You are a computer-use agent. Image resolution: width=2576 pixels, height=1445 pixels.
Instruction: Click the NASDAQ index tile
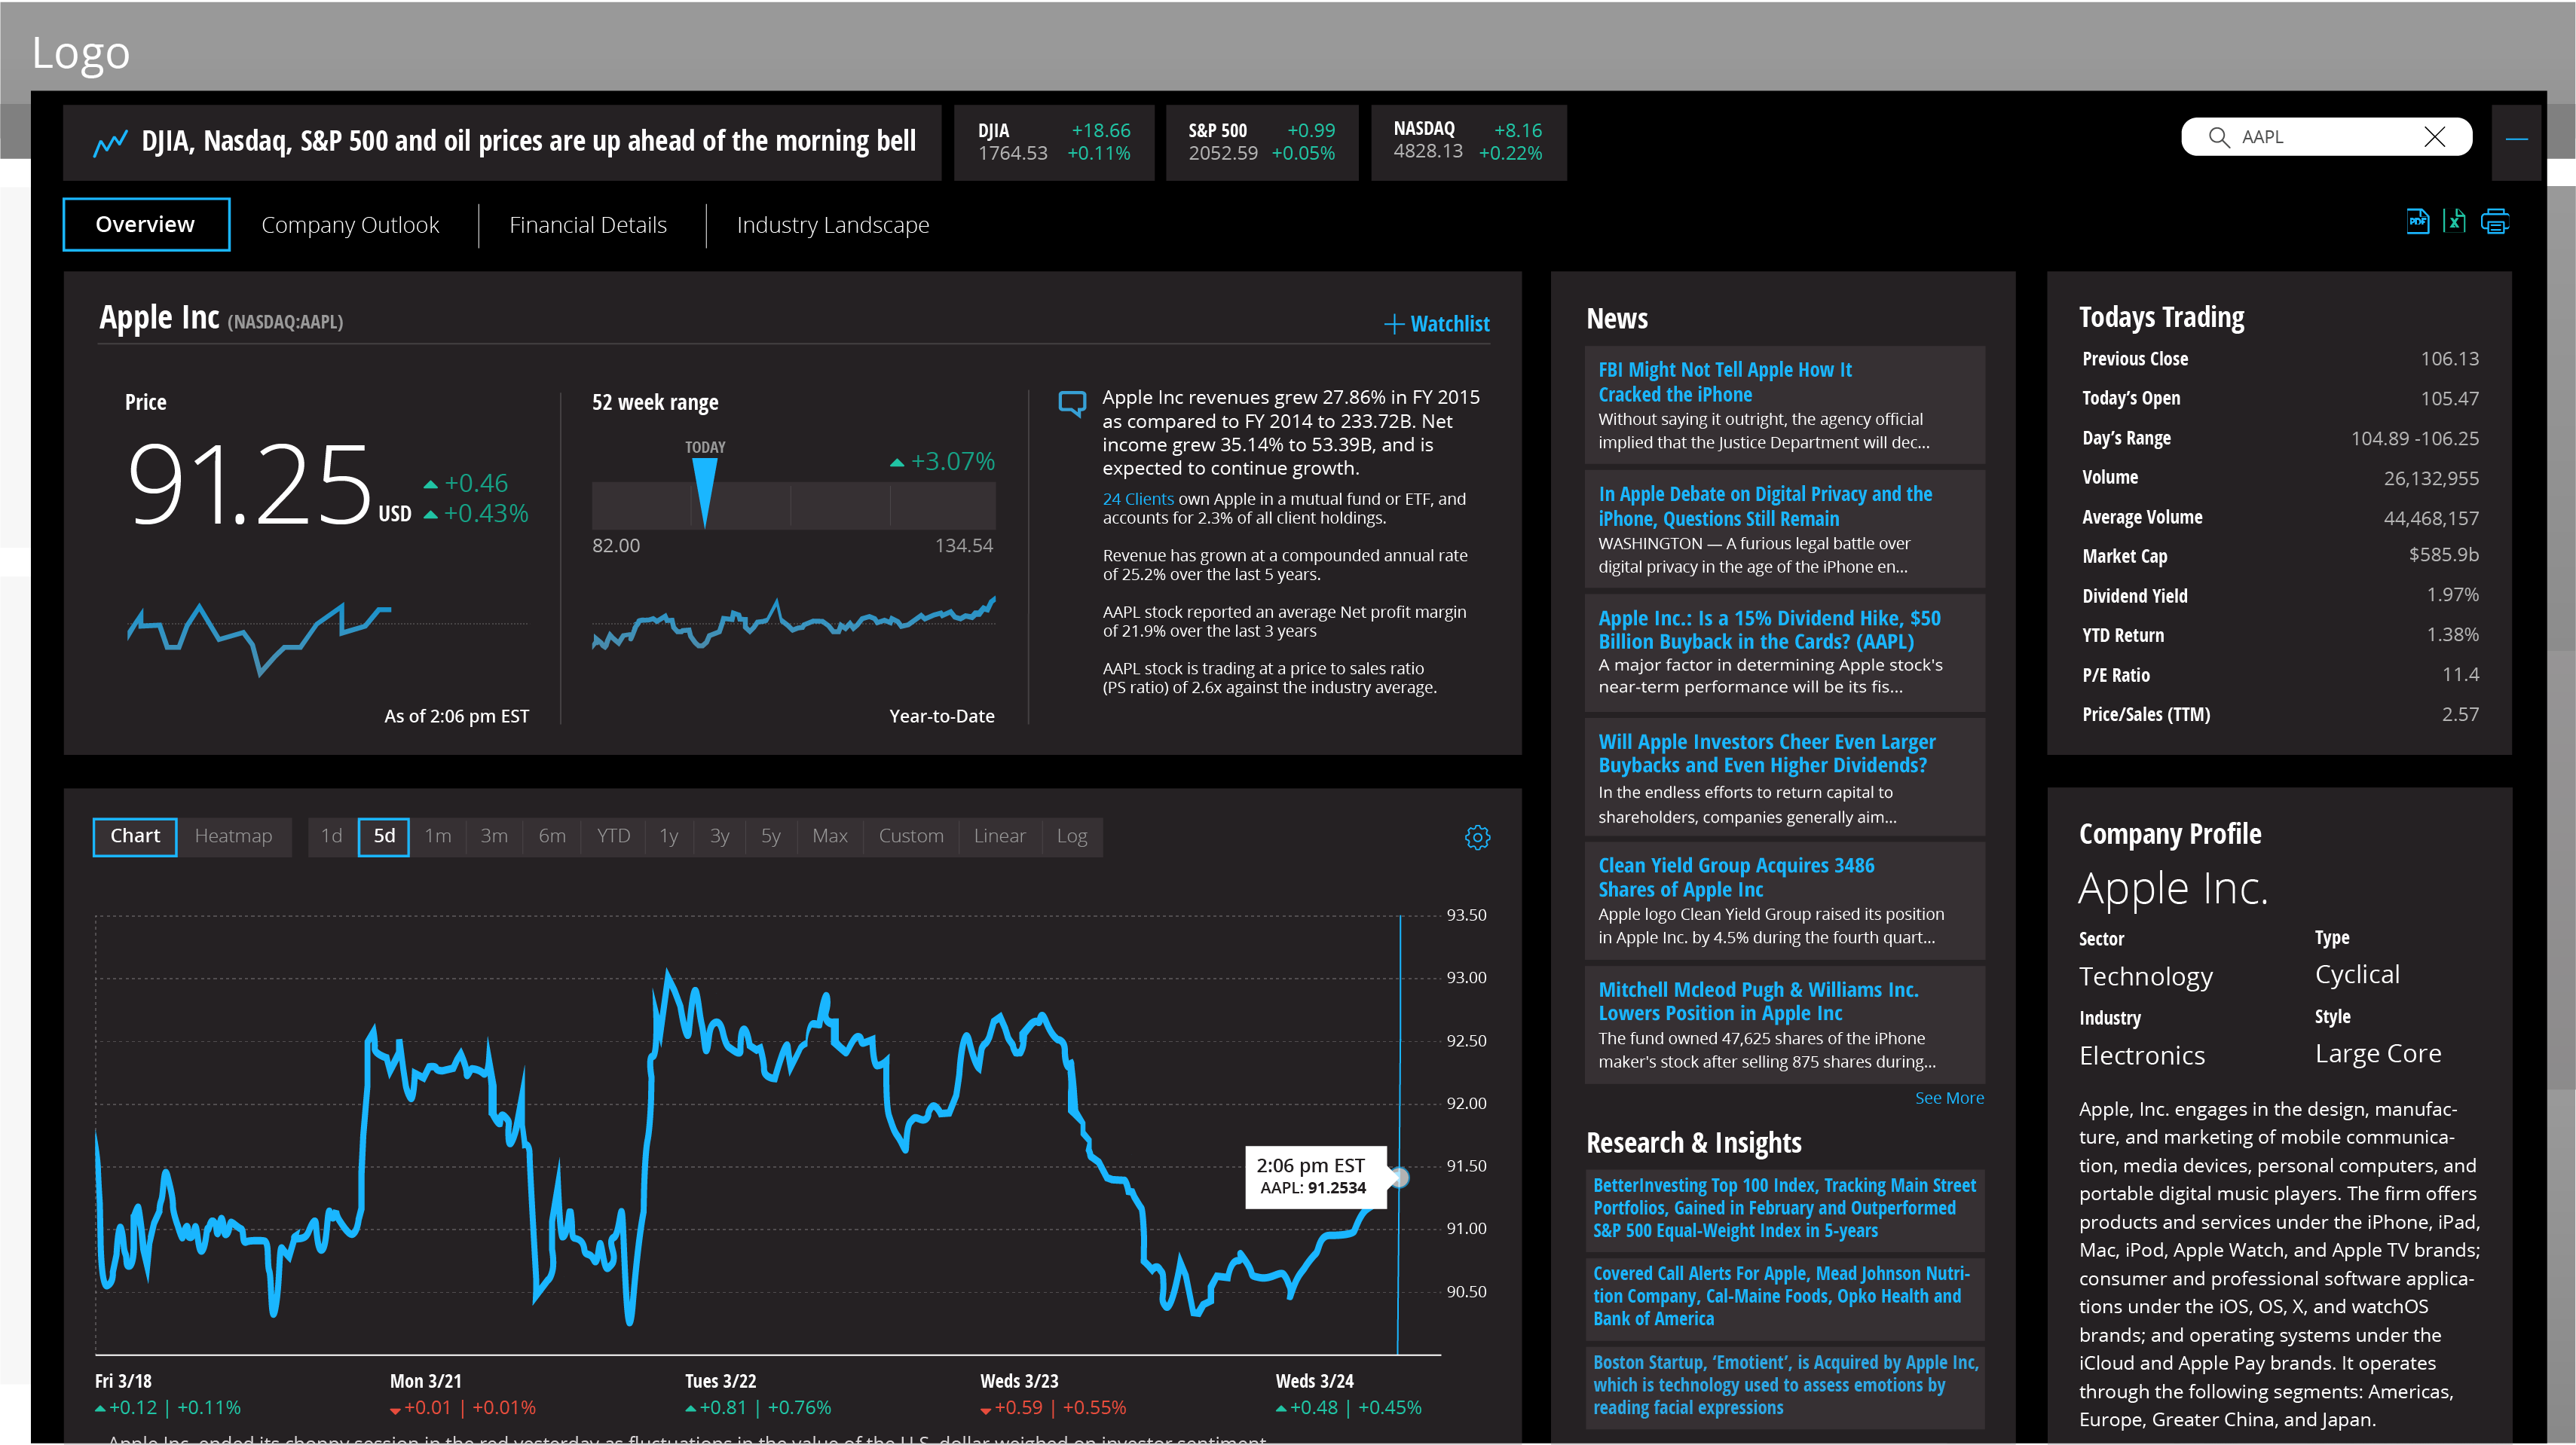(x=1468, y=143)
